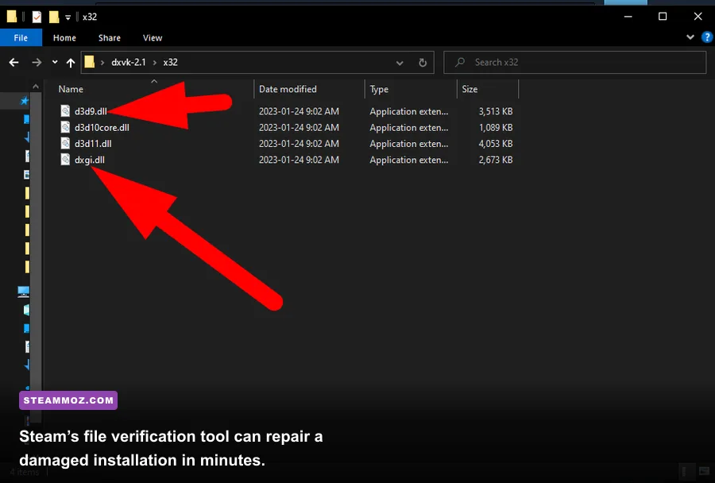
Task: Click Quick access star in sidebar
Action: tap(24, 101)
